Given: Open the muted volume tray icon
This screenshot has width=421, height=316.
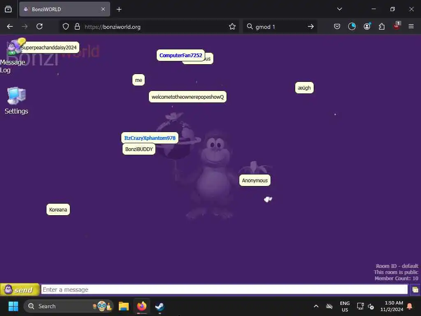Looking at the screenshot, I should (371, 306).
